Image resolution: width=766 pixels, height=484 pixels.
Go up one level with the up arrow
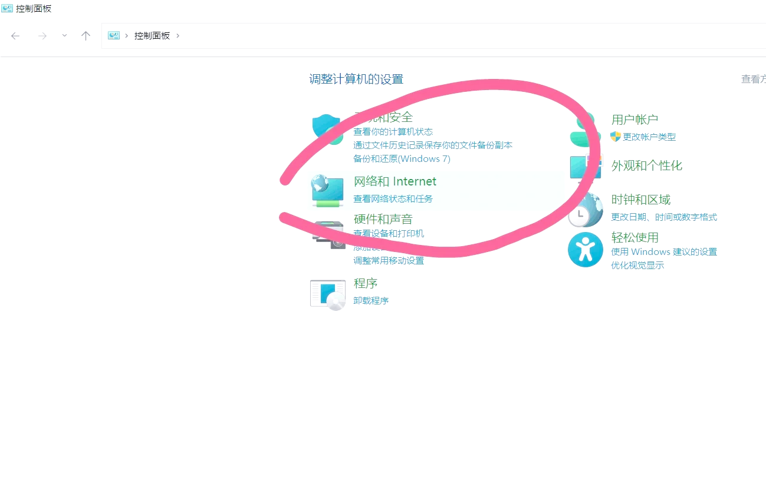point(86,36)
